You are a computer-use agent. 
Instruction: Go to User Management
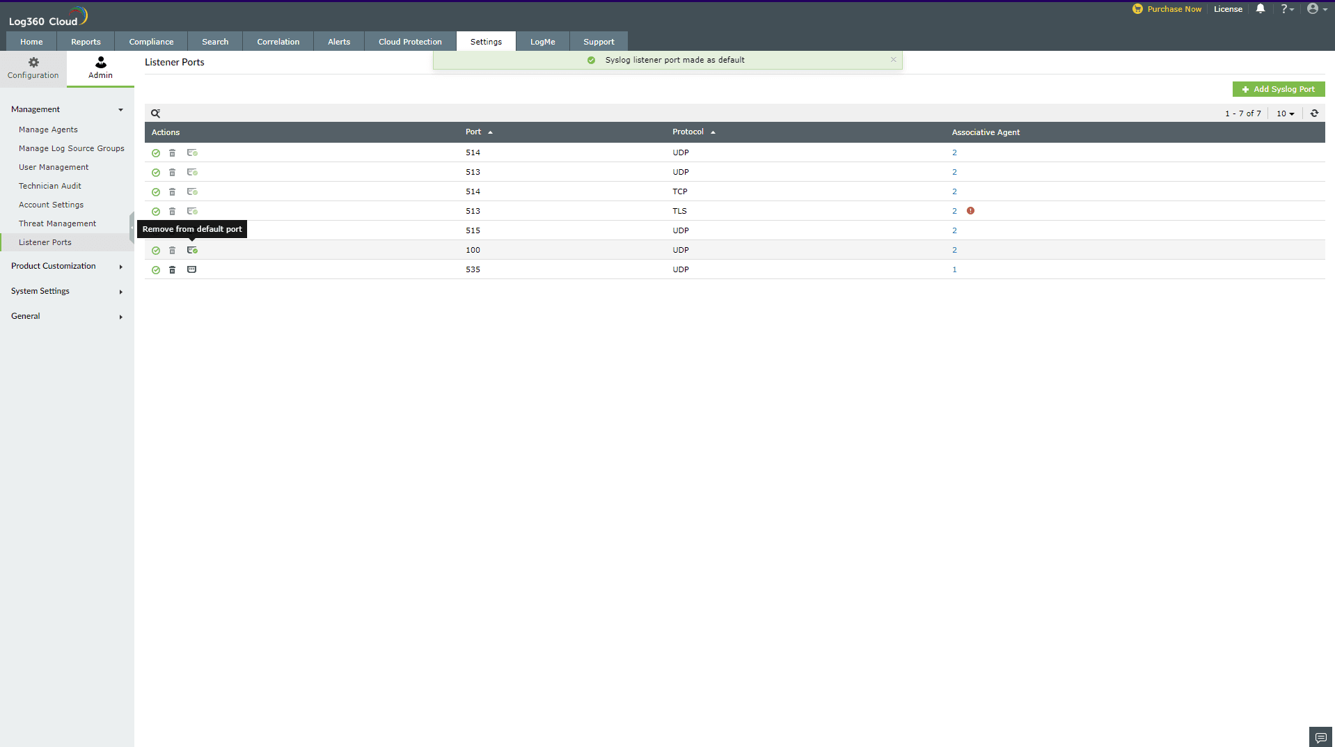[x=54, y=167]
